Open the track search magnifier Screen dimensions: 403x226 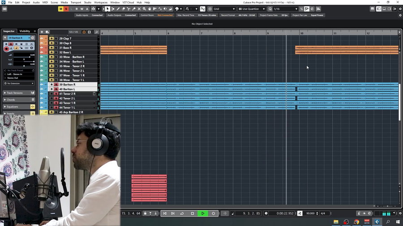pyautogui.click(x=96, y=32)
